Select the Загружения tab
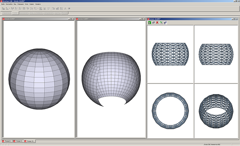240x146 pixels. point(48,13)
